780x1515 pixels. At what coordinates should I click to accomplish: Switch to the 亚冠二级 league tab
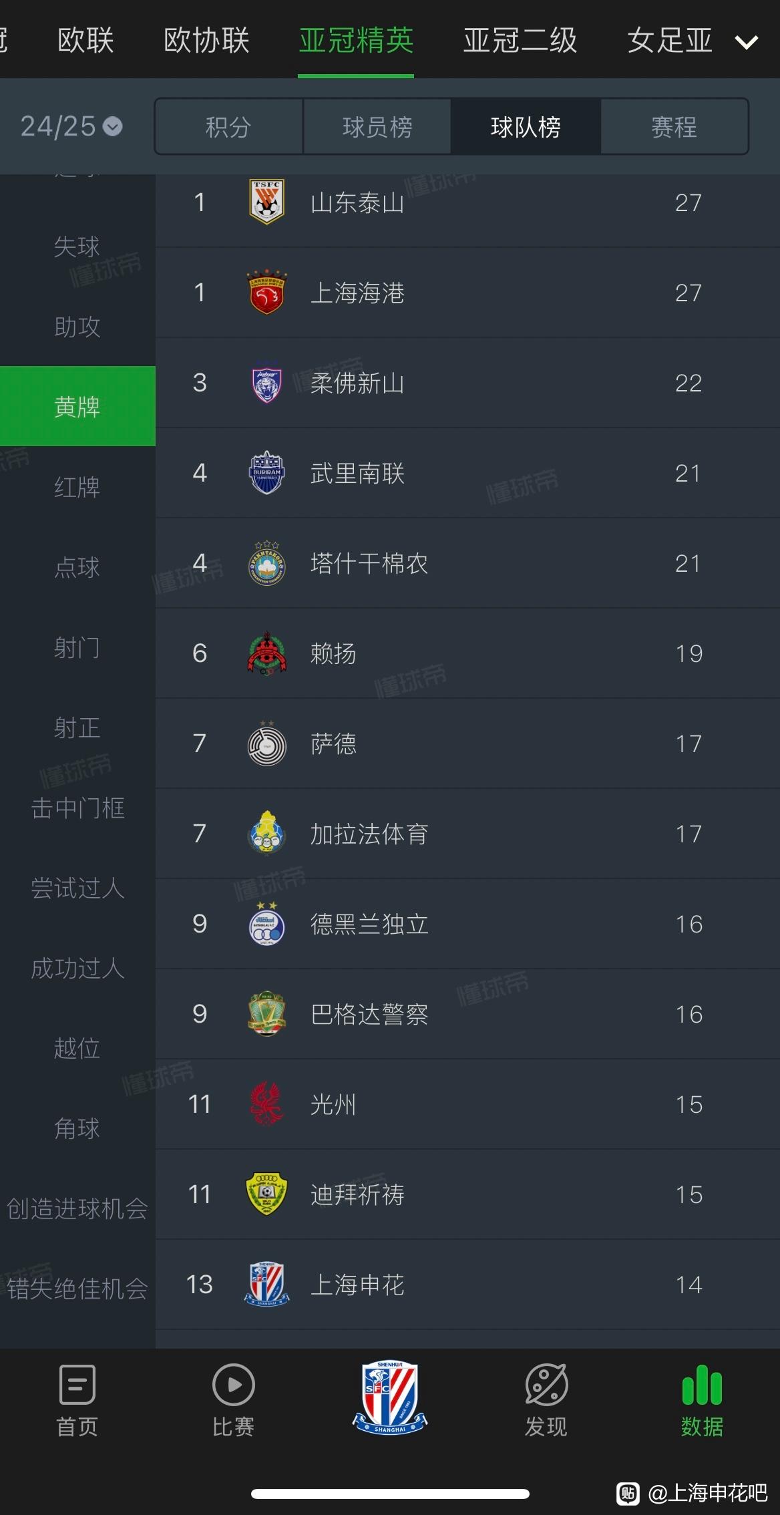pos(520,40)
